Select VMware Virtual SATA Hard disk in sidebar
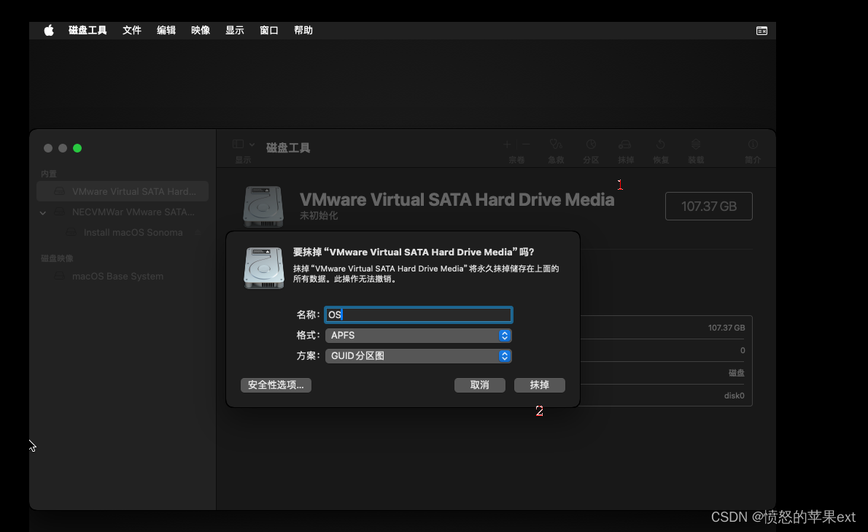The height and width of the screenshot is (532, 868). point(123,191)
